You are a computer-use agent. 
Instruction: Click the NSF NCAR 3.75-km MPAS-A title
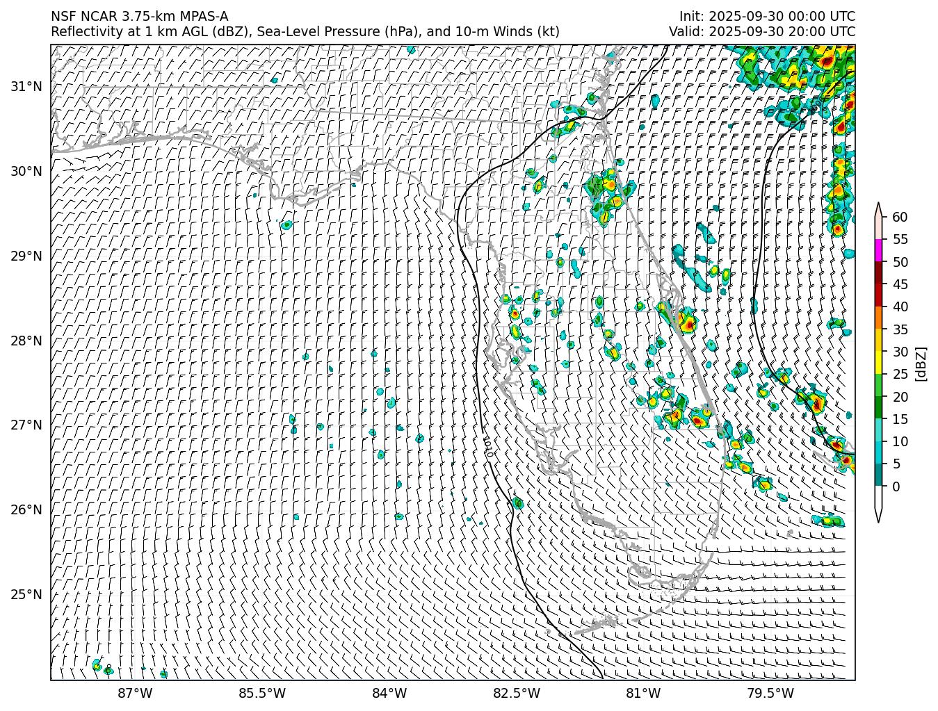[x=139, y=17]
